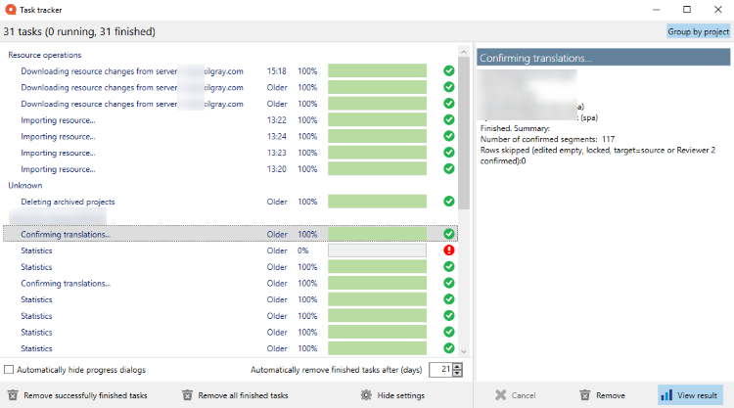This screenshot has width=734, height=408.
Task: Decrease days value with the stepper down arrow
Action: point(458,374)
